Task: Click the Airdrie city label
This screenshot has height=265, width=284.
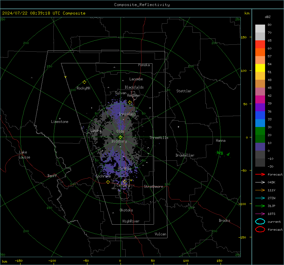Action: (x=124, y=168)
